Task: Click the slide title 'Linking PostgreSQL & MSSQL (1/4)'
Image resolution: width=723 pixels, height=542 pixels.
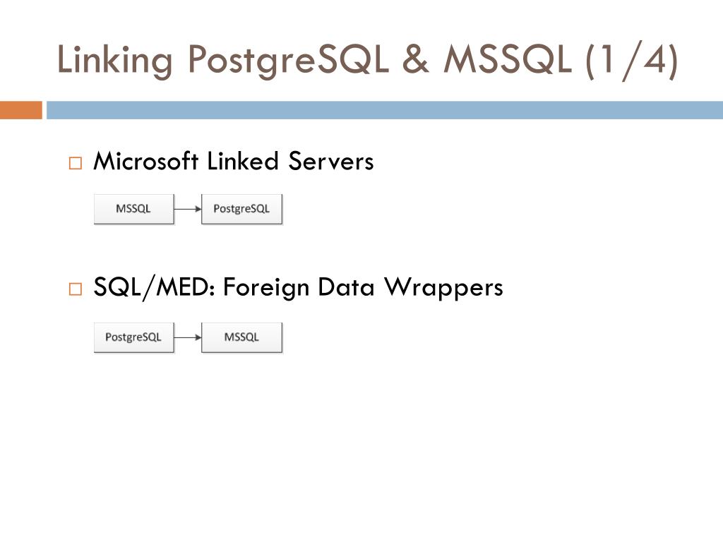Action: coord(367,61)
